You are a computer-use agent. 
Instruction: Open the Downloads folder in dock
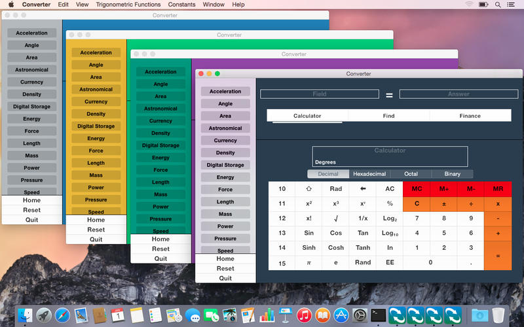tap(479, 315)
